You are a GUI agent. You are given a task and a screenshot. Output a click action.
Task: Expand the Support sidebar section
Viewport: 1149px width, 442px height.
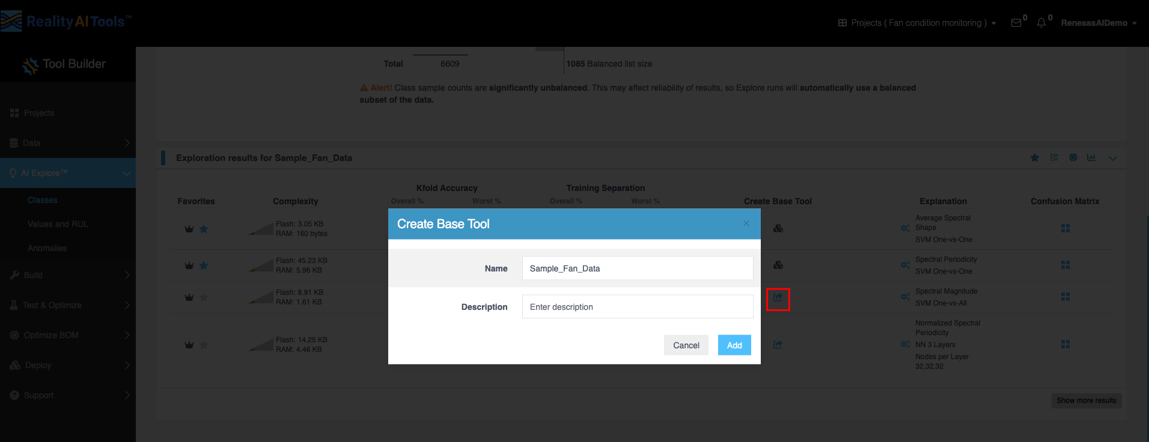pyautogui.click(x=68, y=395)
